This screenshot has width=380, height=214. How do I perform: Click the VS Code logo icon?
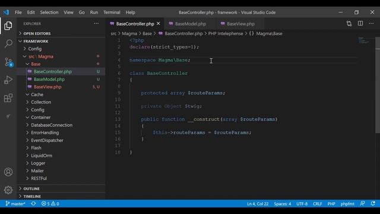tap(6, 12)
